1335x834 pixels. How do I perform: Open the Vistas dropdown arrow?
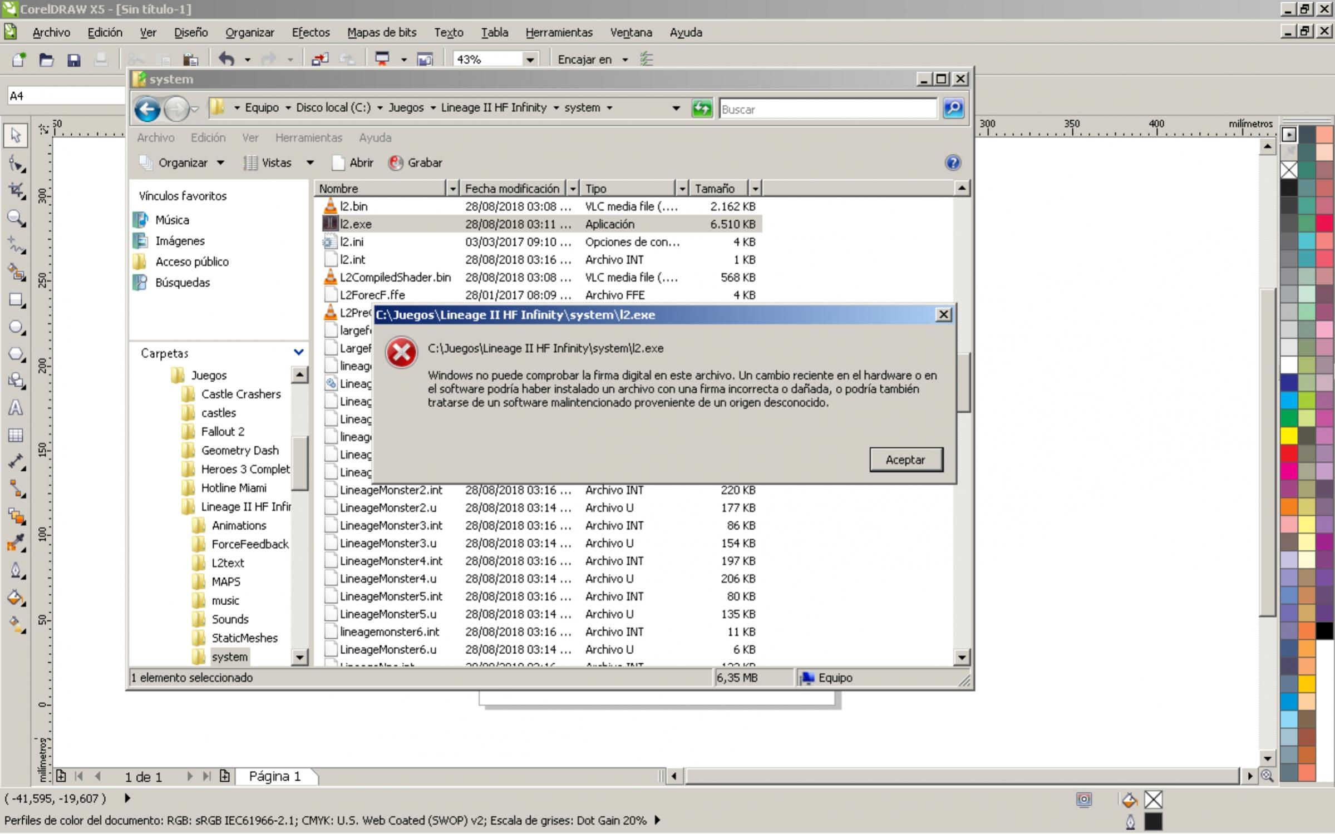point(310,162)
